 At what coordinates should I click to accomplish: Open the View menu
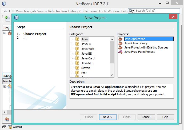pos(19,11)
